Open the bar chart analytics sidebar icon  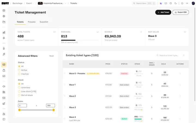(x=4, y=32)
